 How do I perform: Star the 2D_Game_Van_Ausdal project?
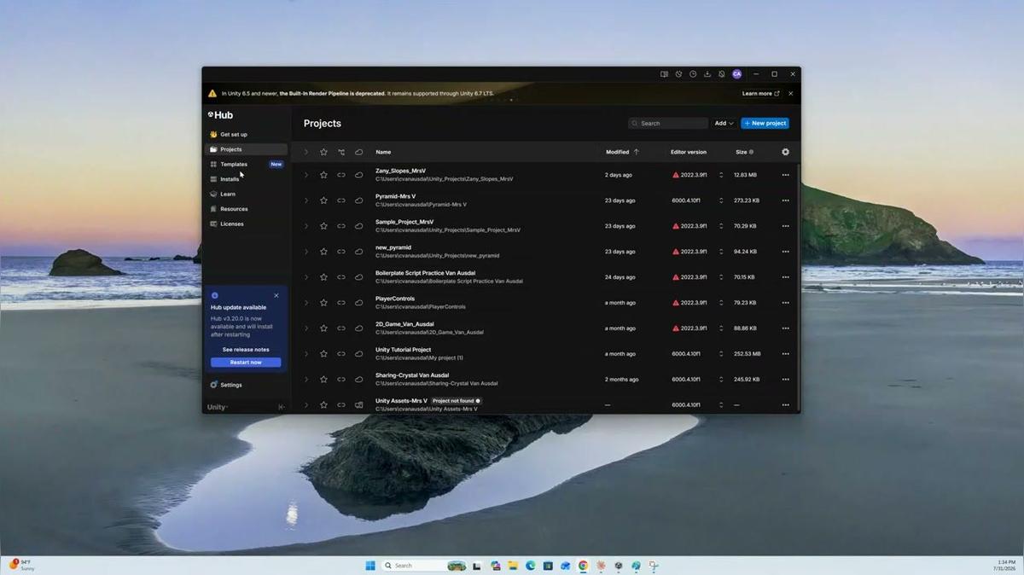click(x=323, y=328)
